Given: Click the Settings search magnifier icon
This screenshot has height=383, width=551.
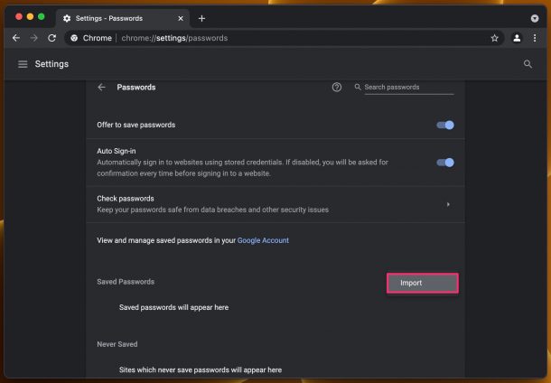Looking at the screenshot, I should click(528, 64).
